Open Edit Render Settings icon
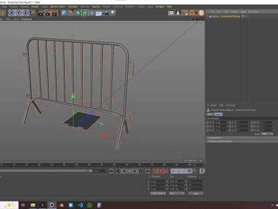This screenshot has width=278, height=209. (55, 13)
